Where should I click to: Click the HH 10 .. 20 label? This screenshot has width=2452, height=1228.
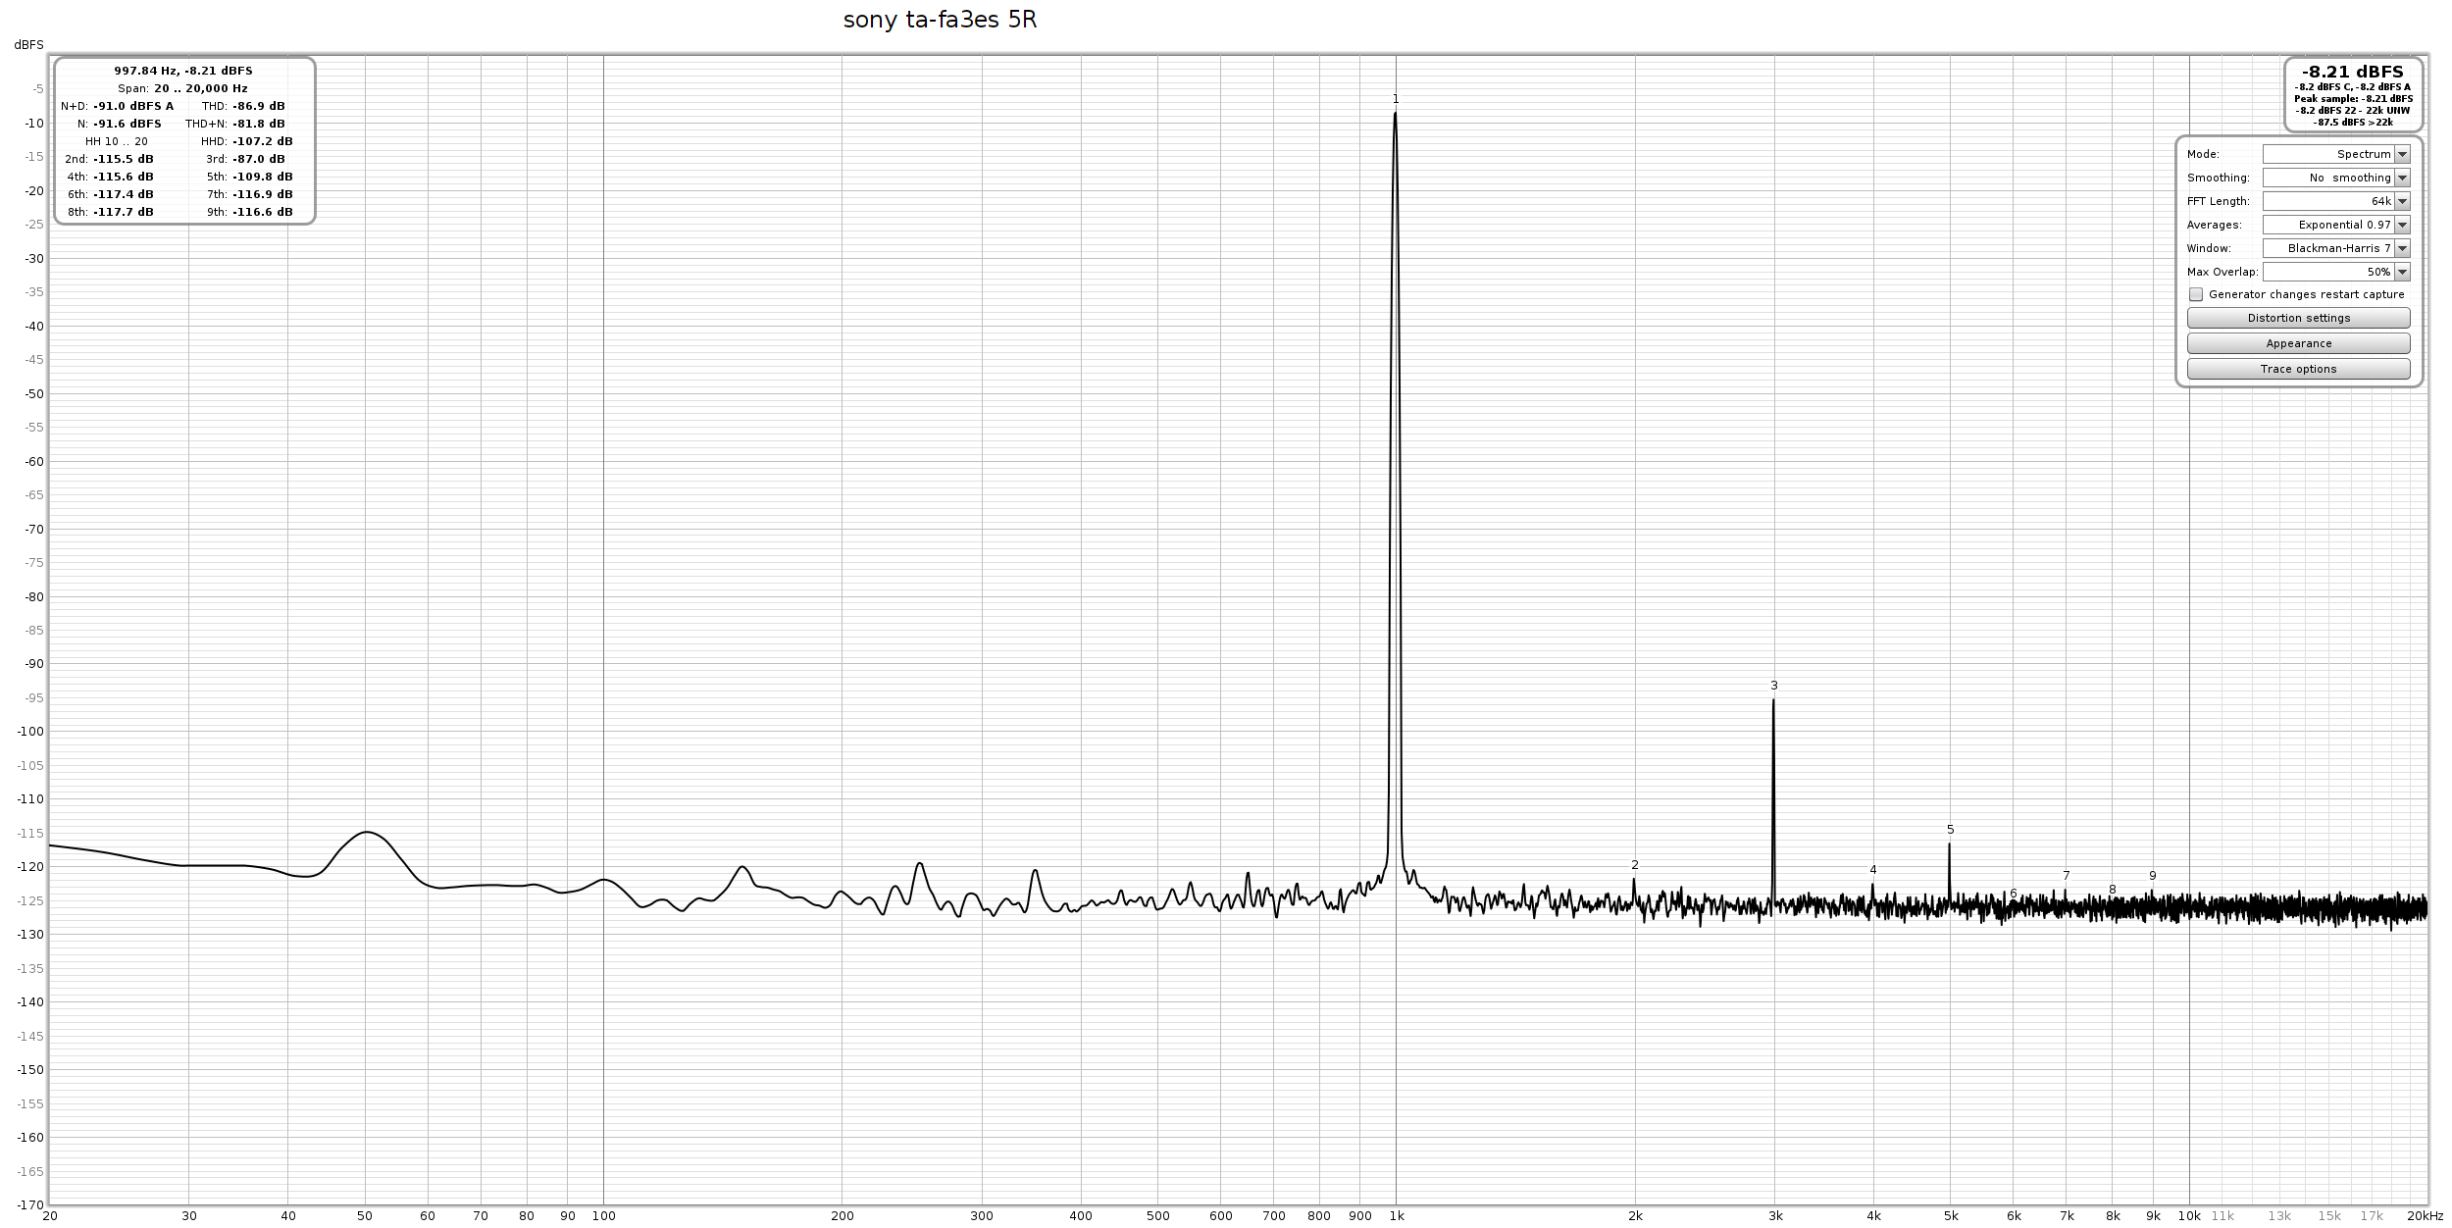click(x=117, y=141)
